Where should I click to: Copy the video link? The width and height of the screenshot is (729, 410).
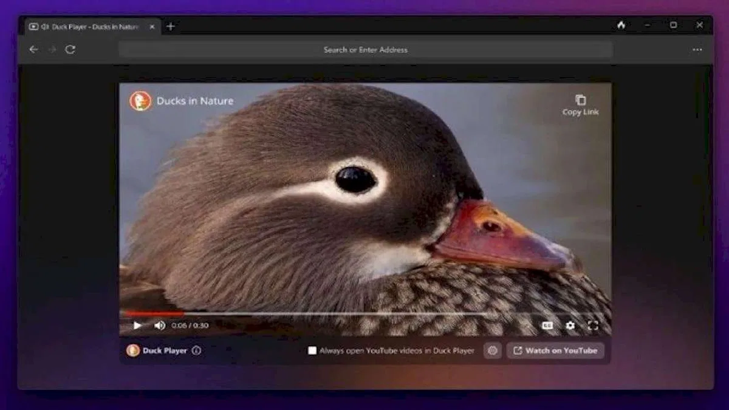(580, 105)
